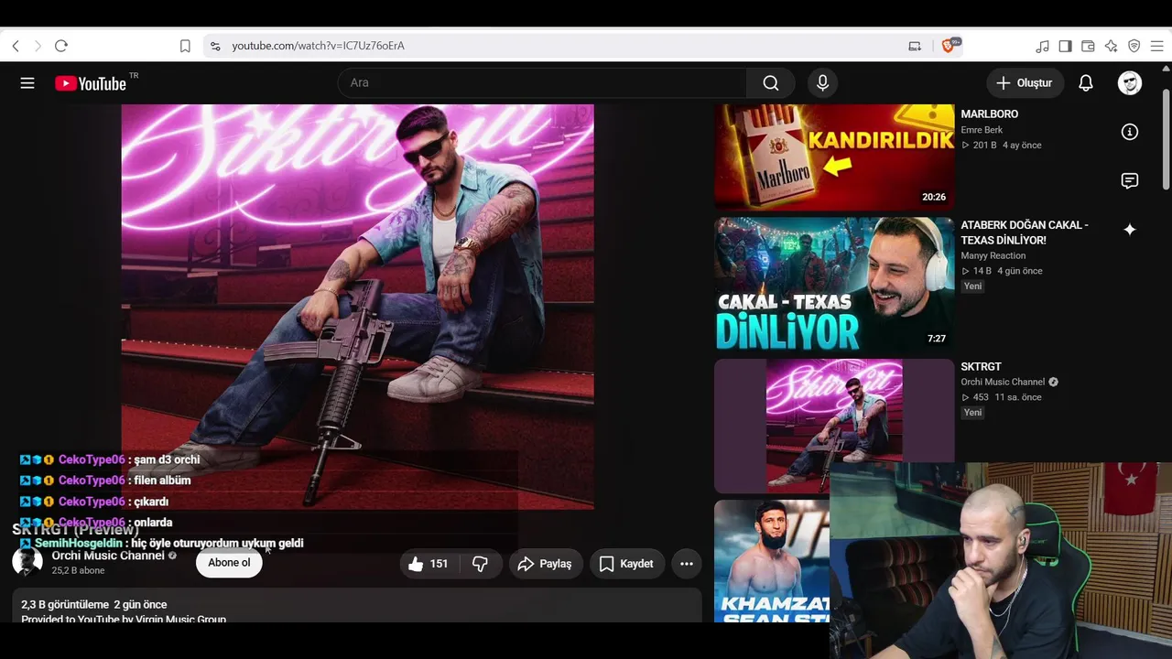Open the Leo AI sparkle icon in toolbar
The width and height of the screenshot is (1172, 659).
[1111, 46]
